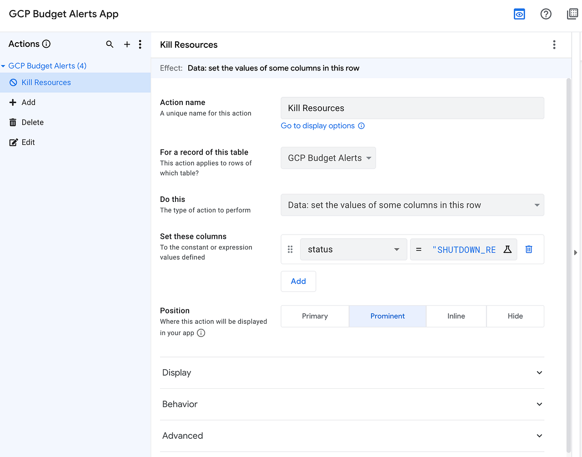Click the Position info icon
Screen dimensions: 582x457
(201, 333)
